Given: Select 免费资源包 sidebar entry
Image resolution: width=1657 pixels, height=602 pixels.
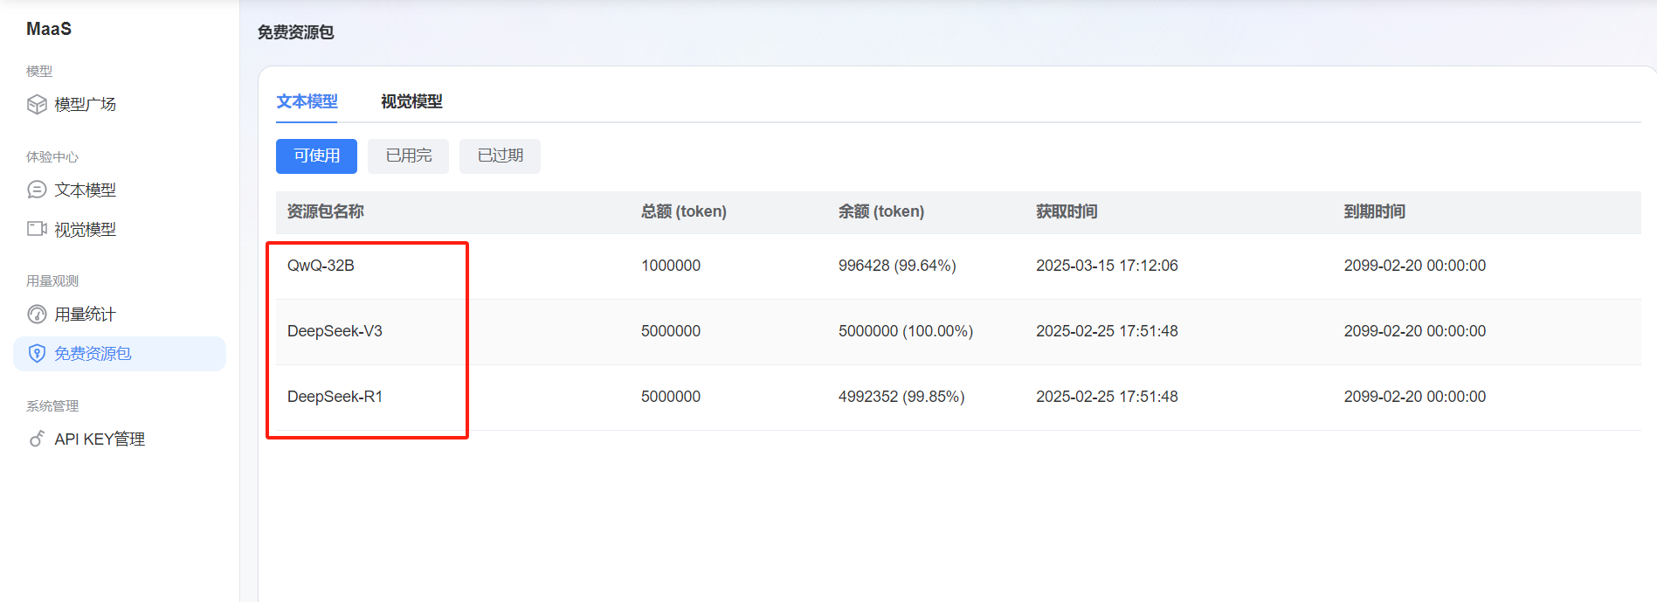Looking at the screenshot, I should [x=120, y=354].
